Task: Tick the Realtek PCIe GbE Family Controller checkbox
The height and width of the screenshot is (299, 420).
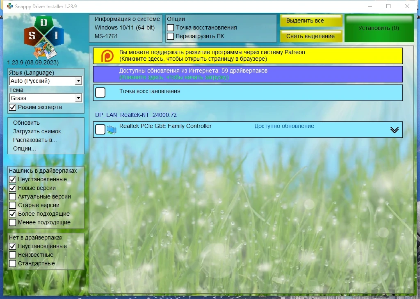Action: click(x=100, y=130)
